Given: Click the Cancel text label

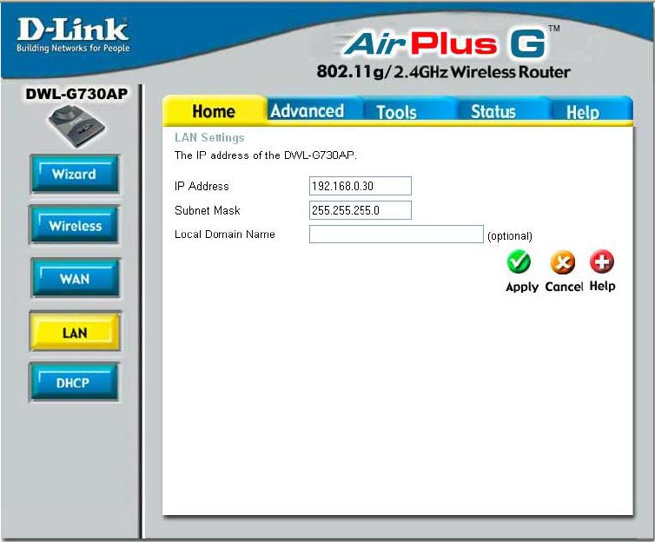Looking at the screenshot, I should [564, 287].
